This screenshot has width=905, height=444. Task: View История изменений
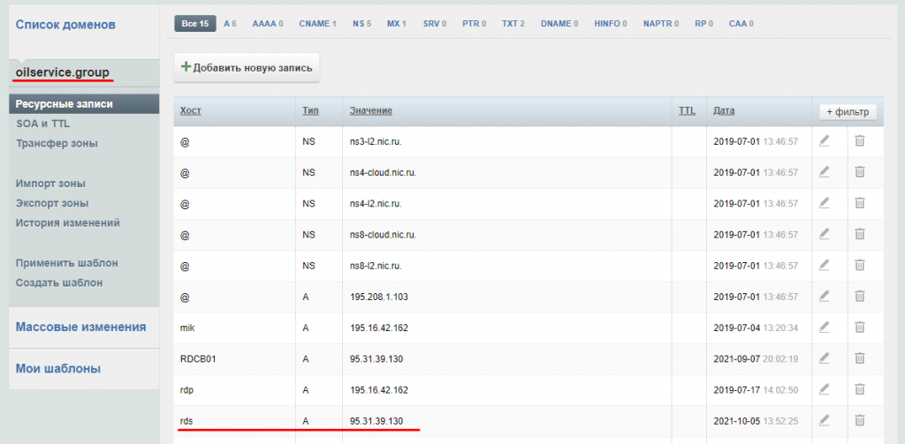68,222
